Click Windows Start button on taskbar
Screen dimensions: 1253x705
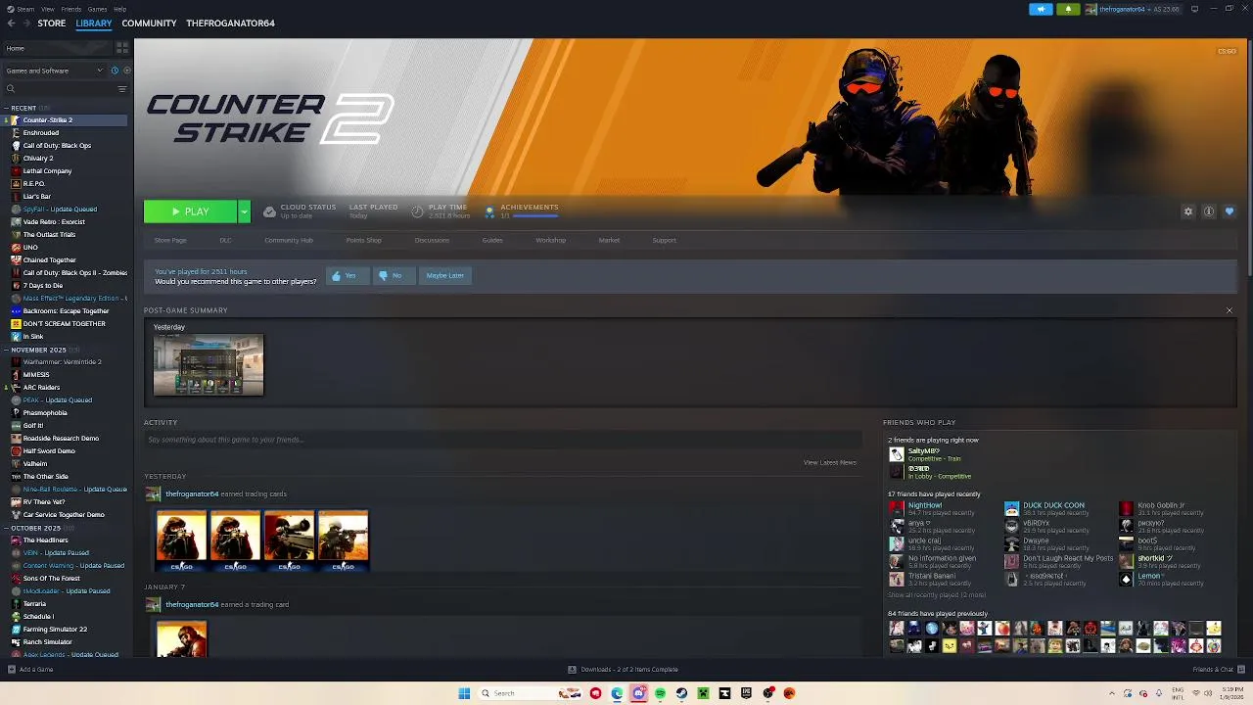[x=464, y=693]
